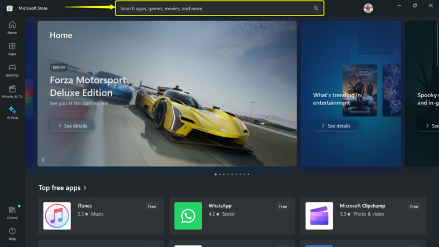
Task: Open Microsoft Clipchamp app listing
Action: [x=363, y=216]
